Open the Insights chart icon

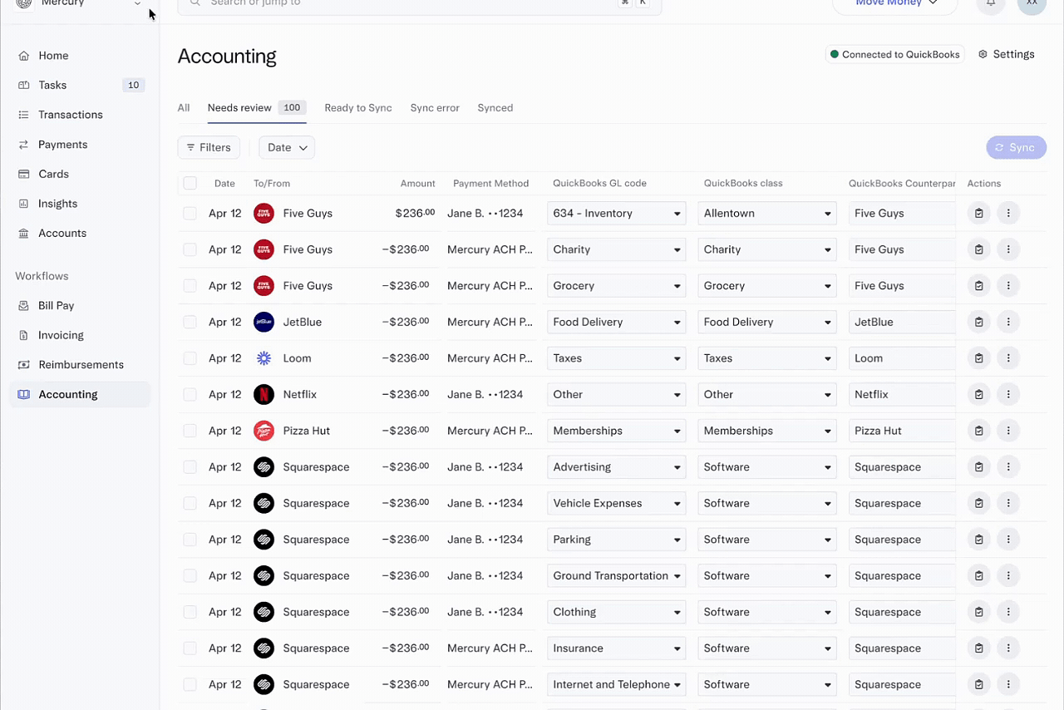tap(23, 204)
